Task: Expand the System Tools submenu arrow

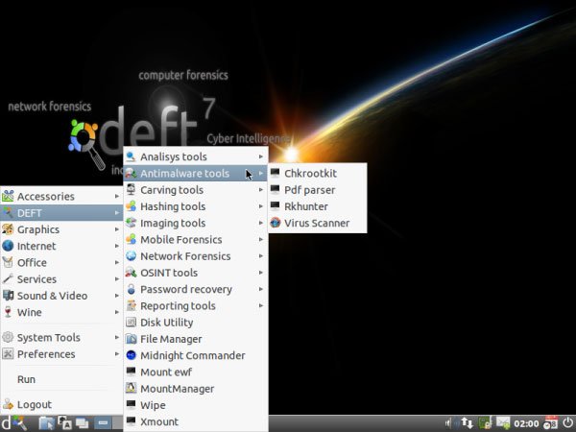Action: (x=117, y=337)
